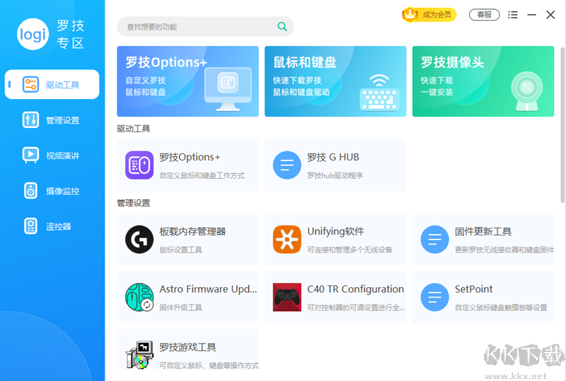Click text 罗技hub驱动程序
The width and height of the screenshot is (566, 381).
pyautogui.click(x=335, y=176)
